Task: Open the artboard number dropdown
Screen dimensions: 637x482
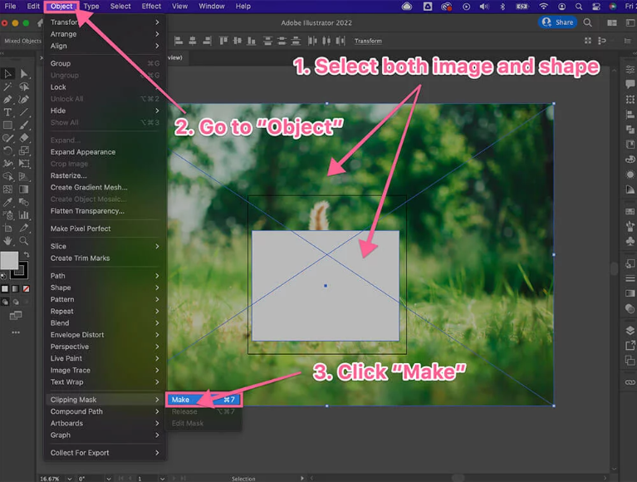Action: click(162, 479)
